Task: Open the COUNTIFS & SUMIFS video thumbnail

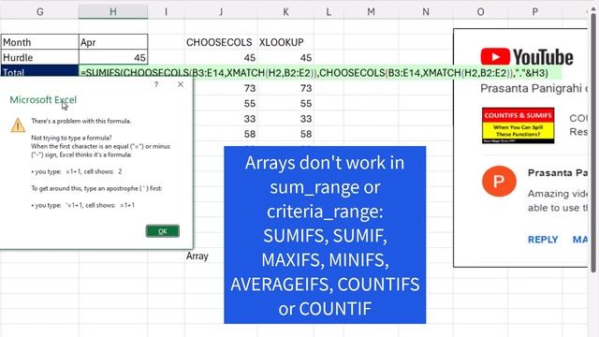Action: (518, 125)
